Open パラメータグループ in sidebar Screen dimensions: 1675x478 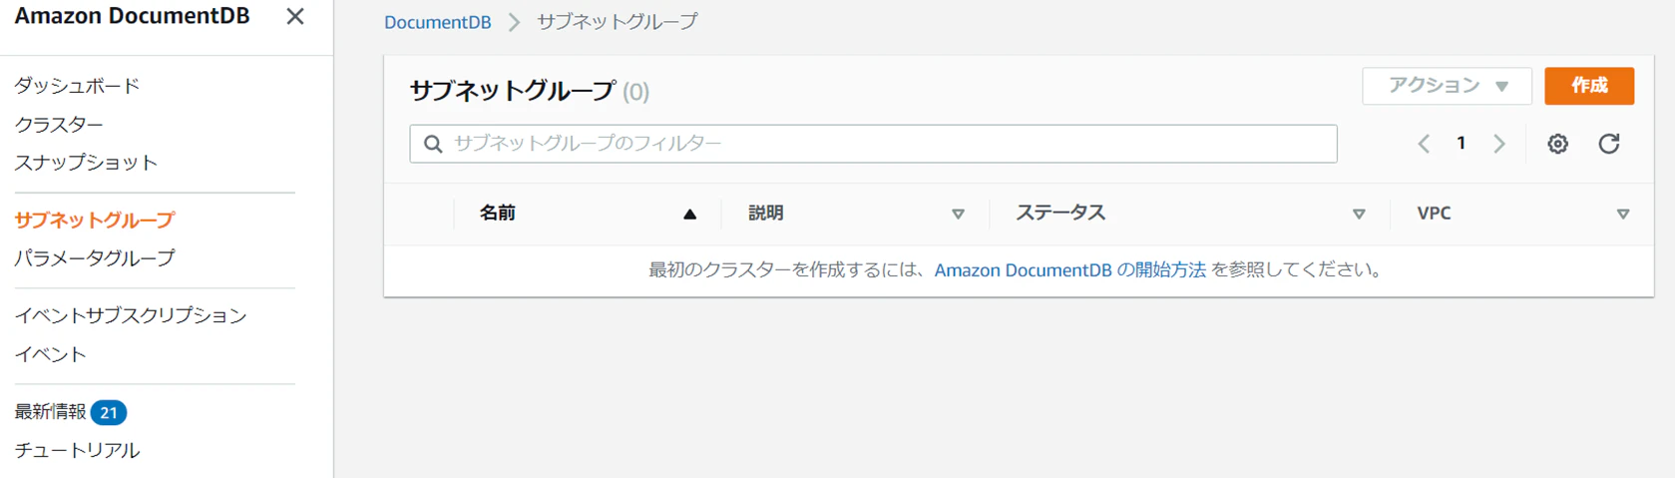point(95,257)
